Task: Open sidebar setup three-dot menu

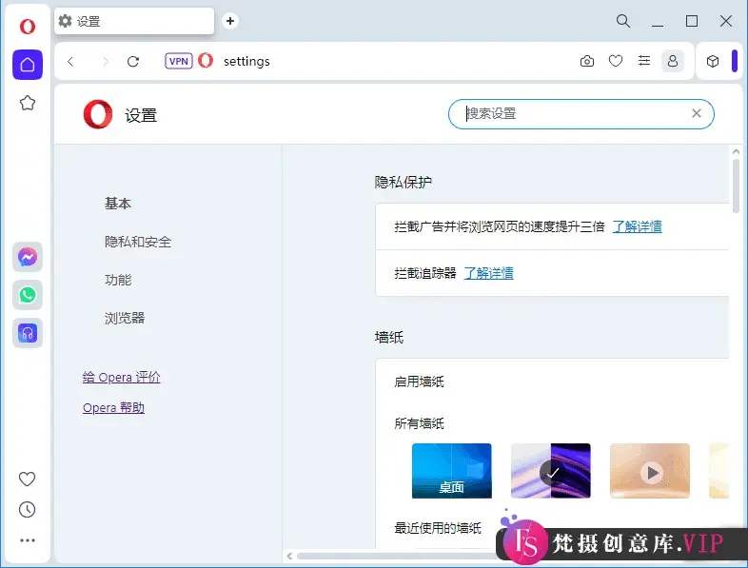Action: coord(28,540)
